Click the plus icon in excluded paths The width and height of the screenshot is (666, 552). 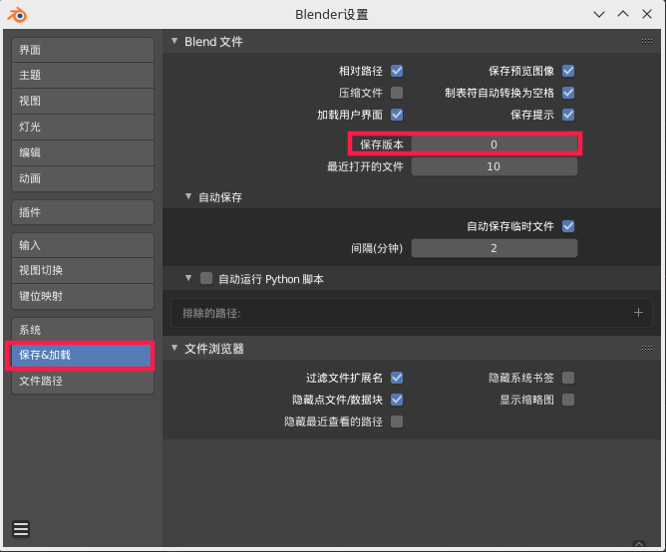click(x=638, y=313)
